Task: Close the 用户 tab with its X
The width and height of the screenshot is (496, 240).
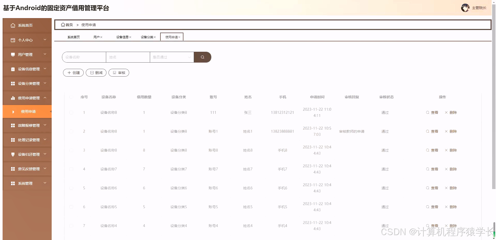Action: point(102,37)
